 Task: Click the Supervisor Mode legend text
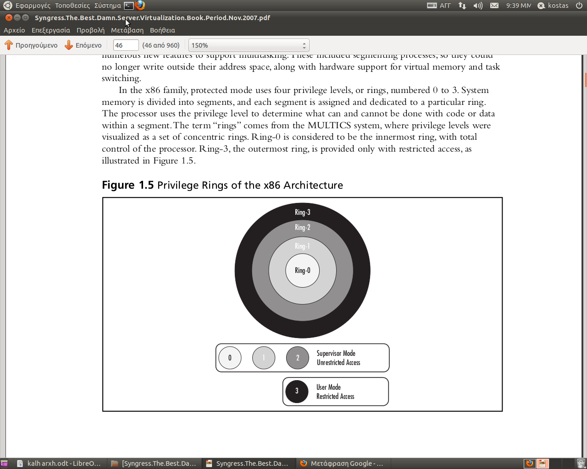click(x=336, y=353)
